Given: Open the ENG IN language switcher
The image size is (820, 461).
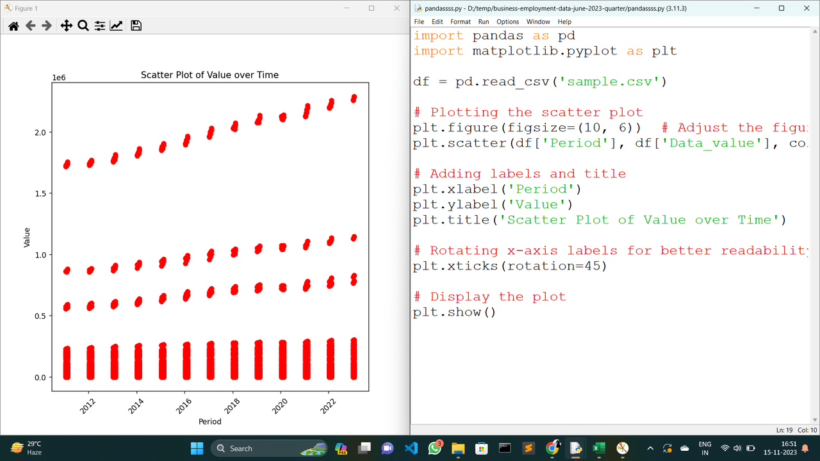Looking at the screenshot, I should (x=705, y=448).
